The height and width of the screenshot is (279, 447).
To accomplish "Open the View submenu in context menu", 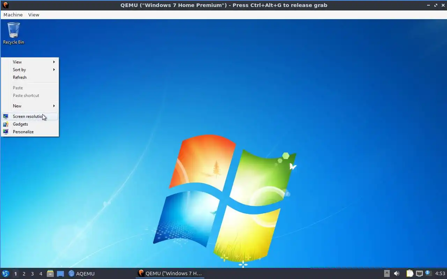I will tap(30, 62).
